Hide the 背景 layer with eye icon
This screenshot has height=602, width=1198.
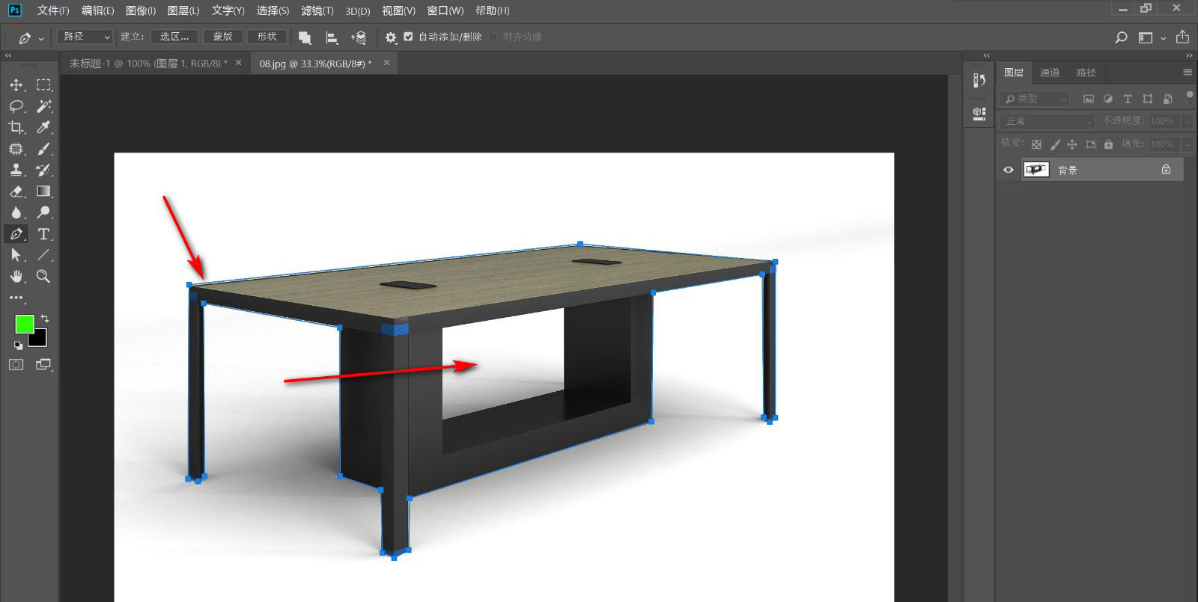(x=1008, y=170)
